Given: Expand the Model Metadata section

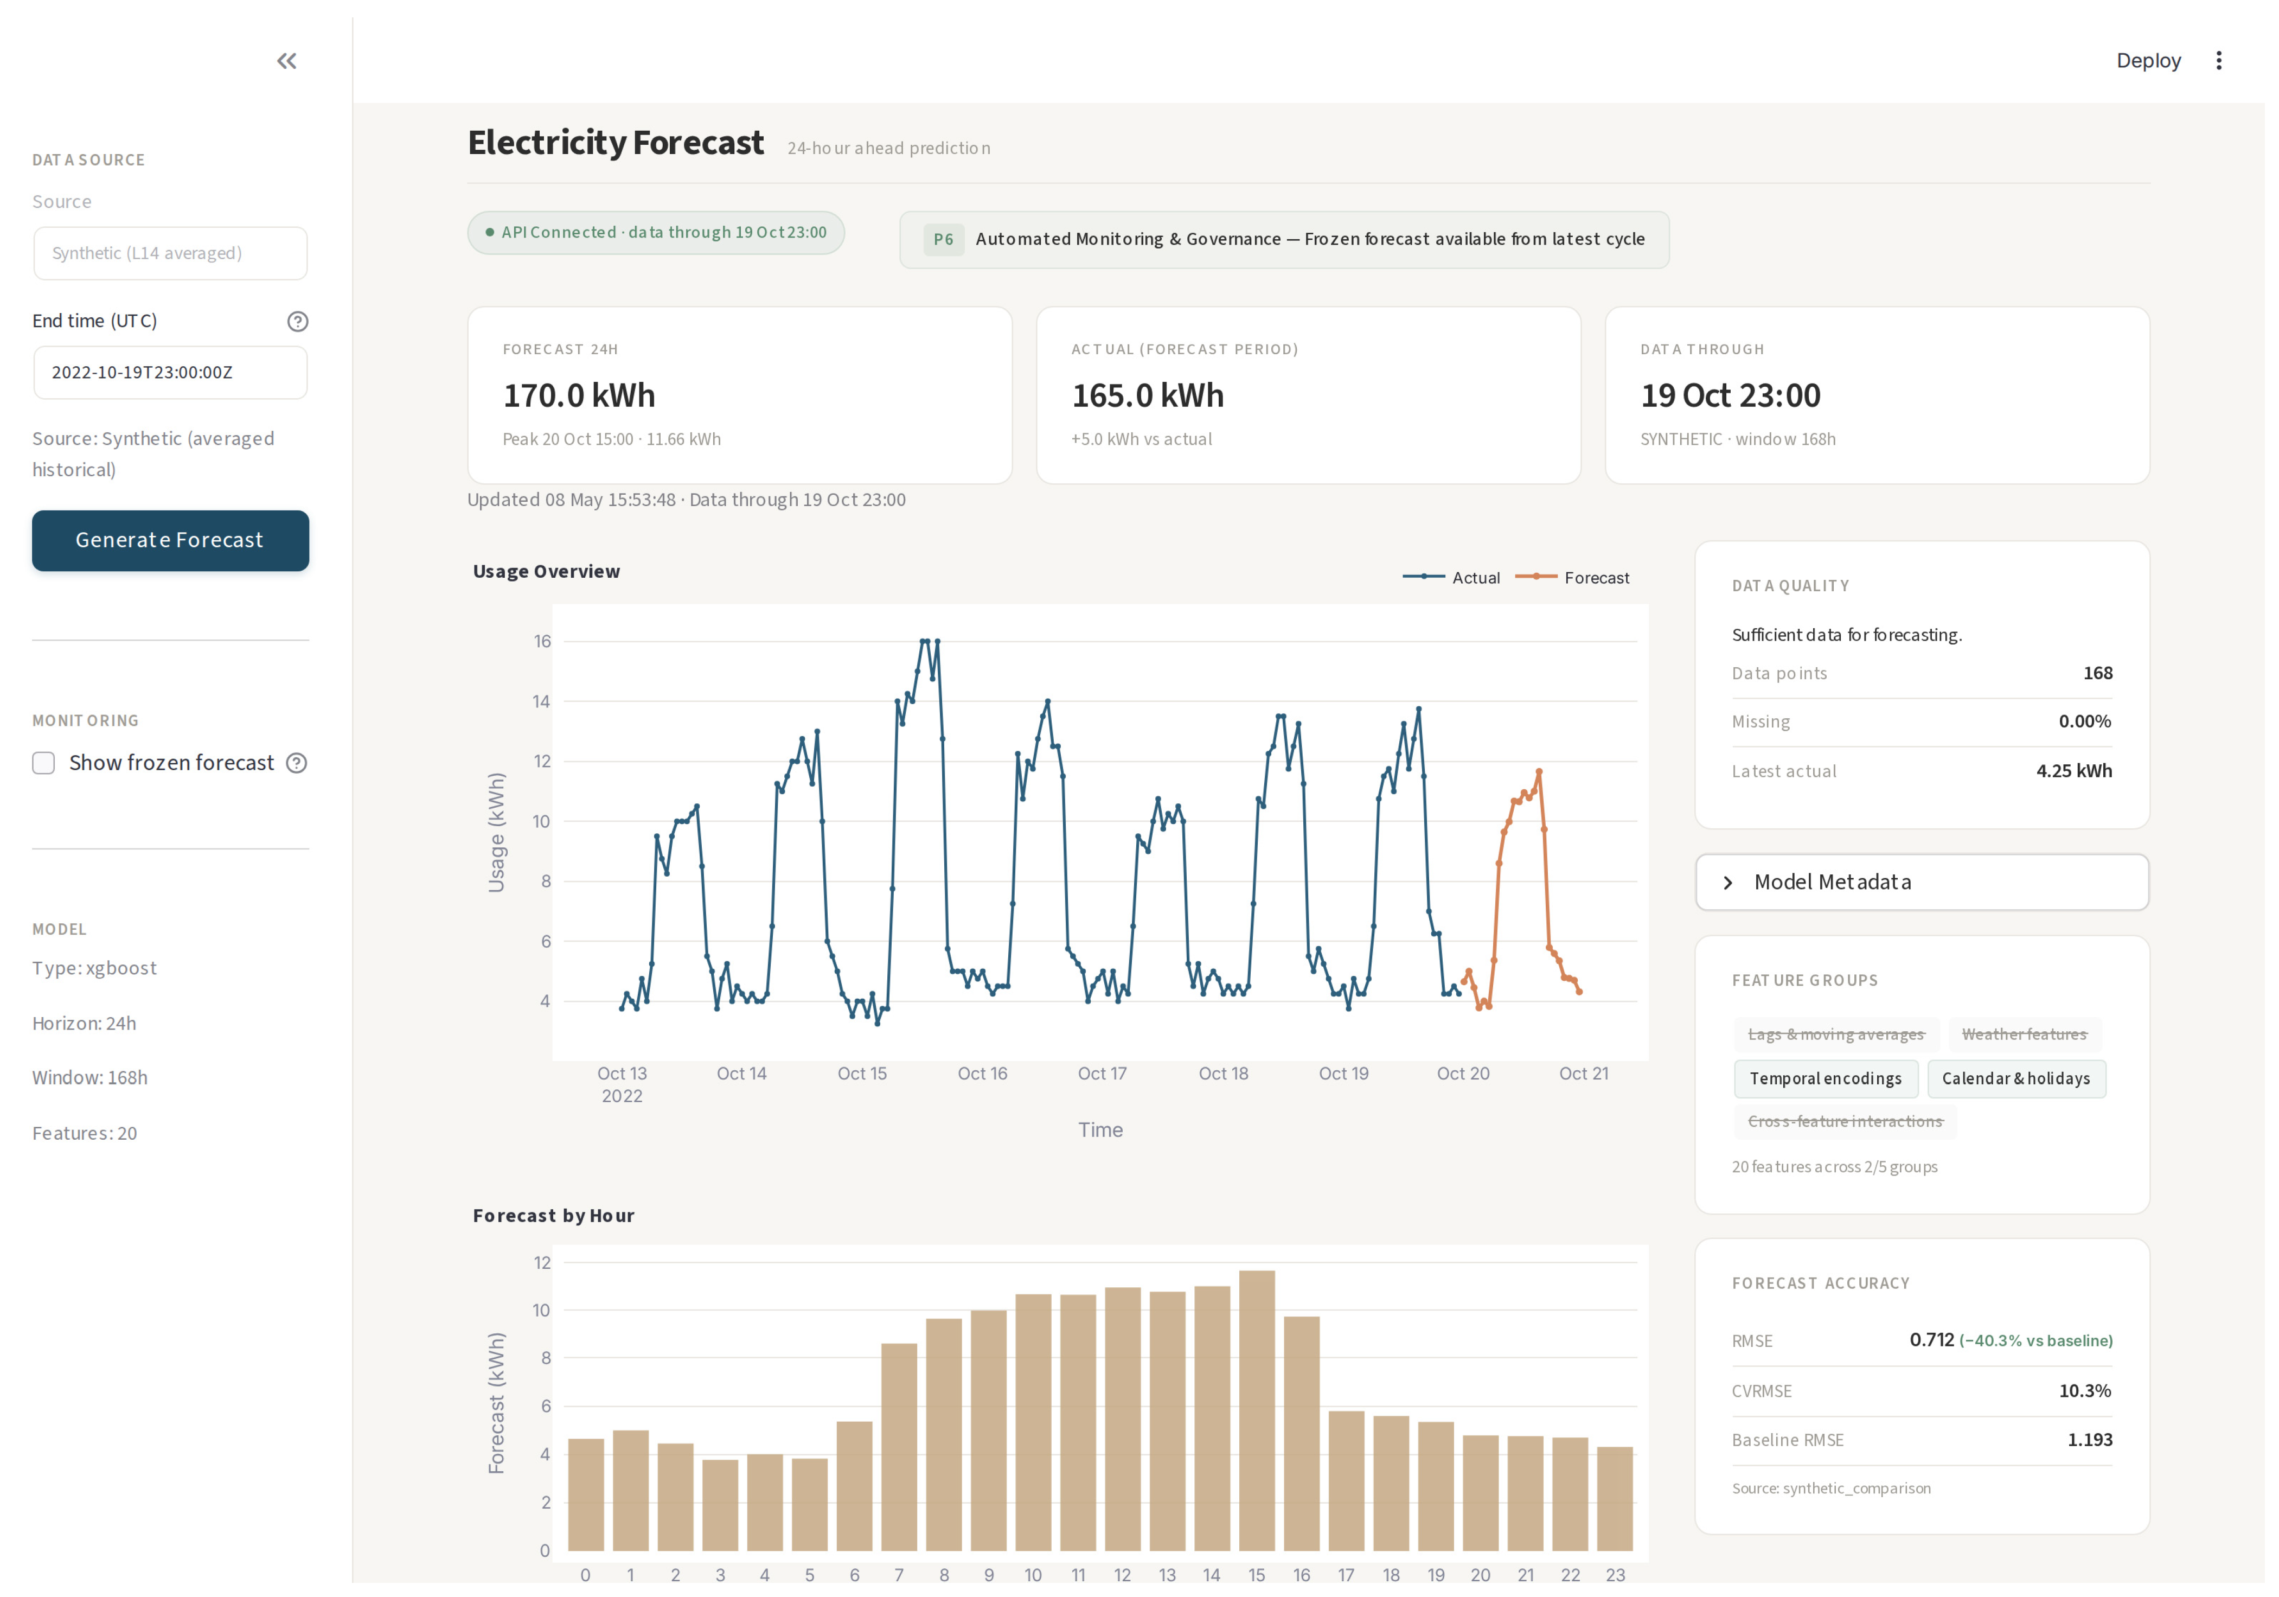Looking at the screenshot, I should 1922,883.
